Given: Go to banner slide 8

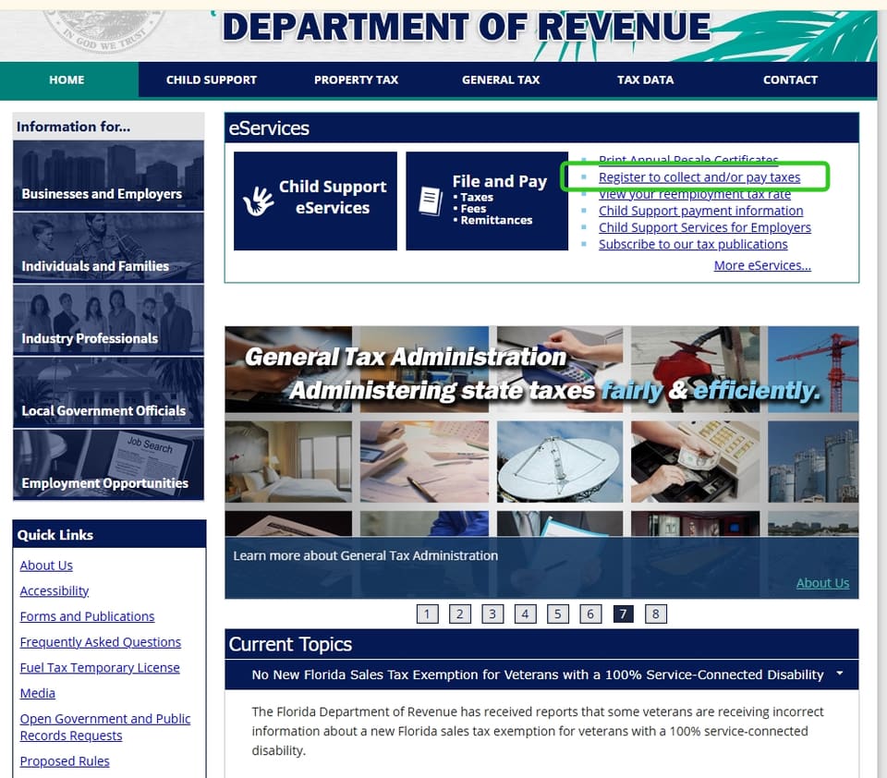Looking at the screenshot, I should (x=656, y=614).
